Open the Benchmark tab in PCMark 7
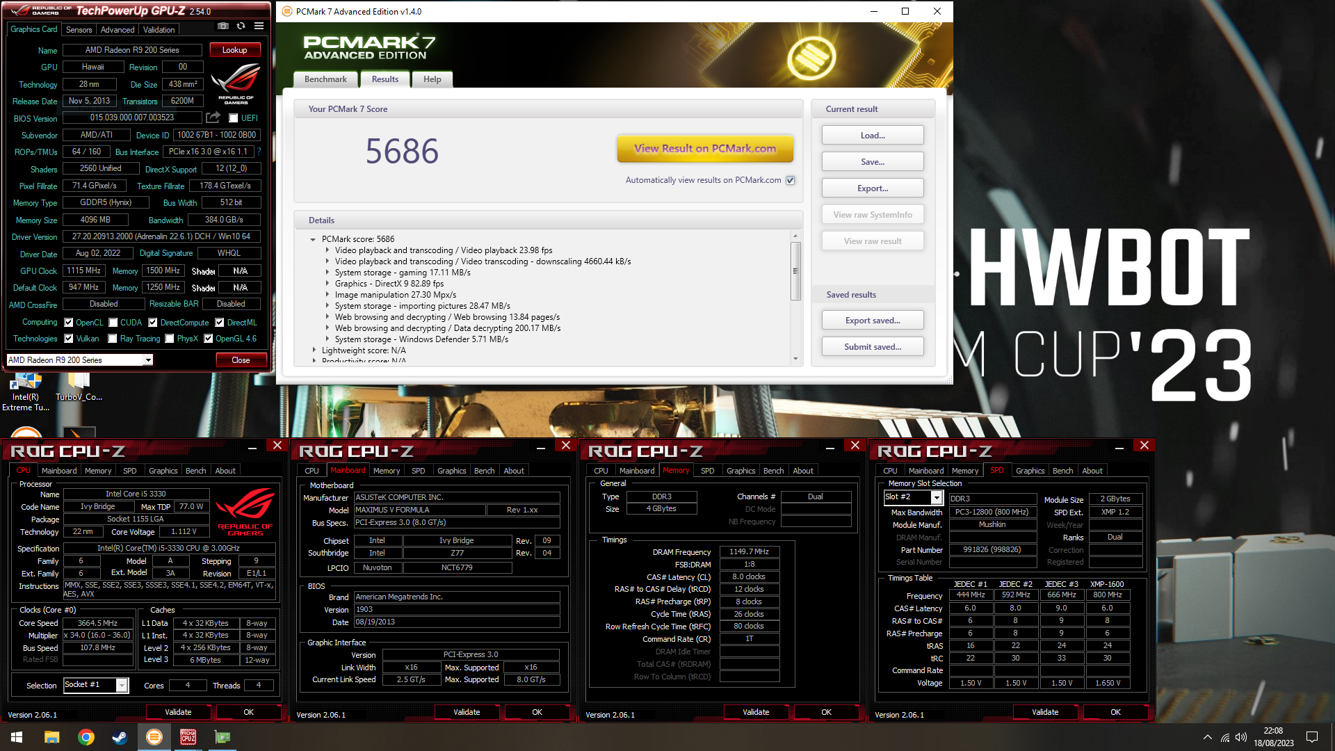Viewport: 1335px width, 751px height. coord(325,79)
